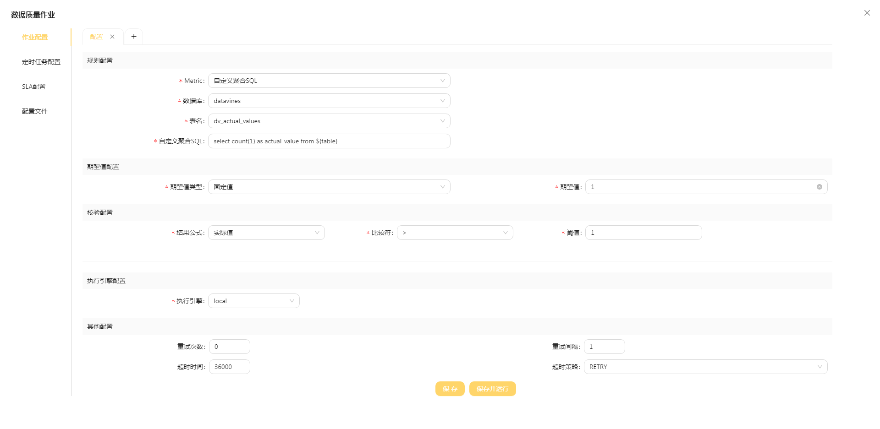Click the 数据质量作业 dialog title
880x429 pixels.
tap(33, 15)
